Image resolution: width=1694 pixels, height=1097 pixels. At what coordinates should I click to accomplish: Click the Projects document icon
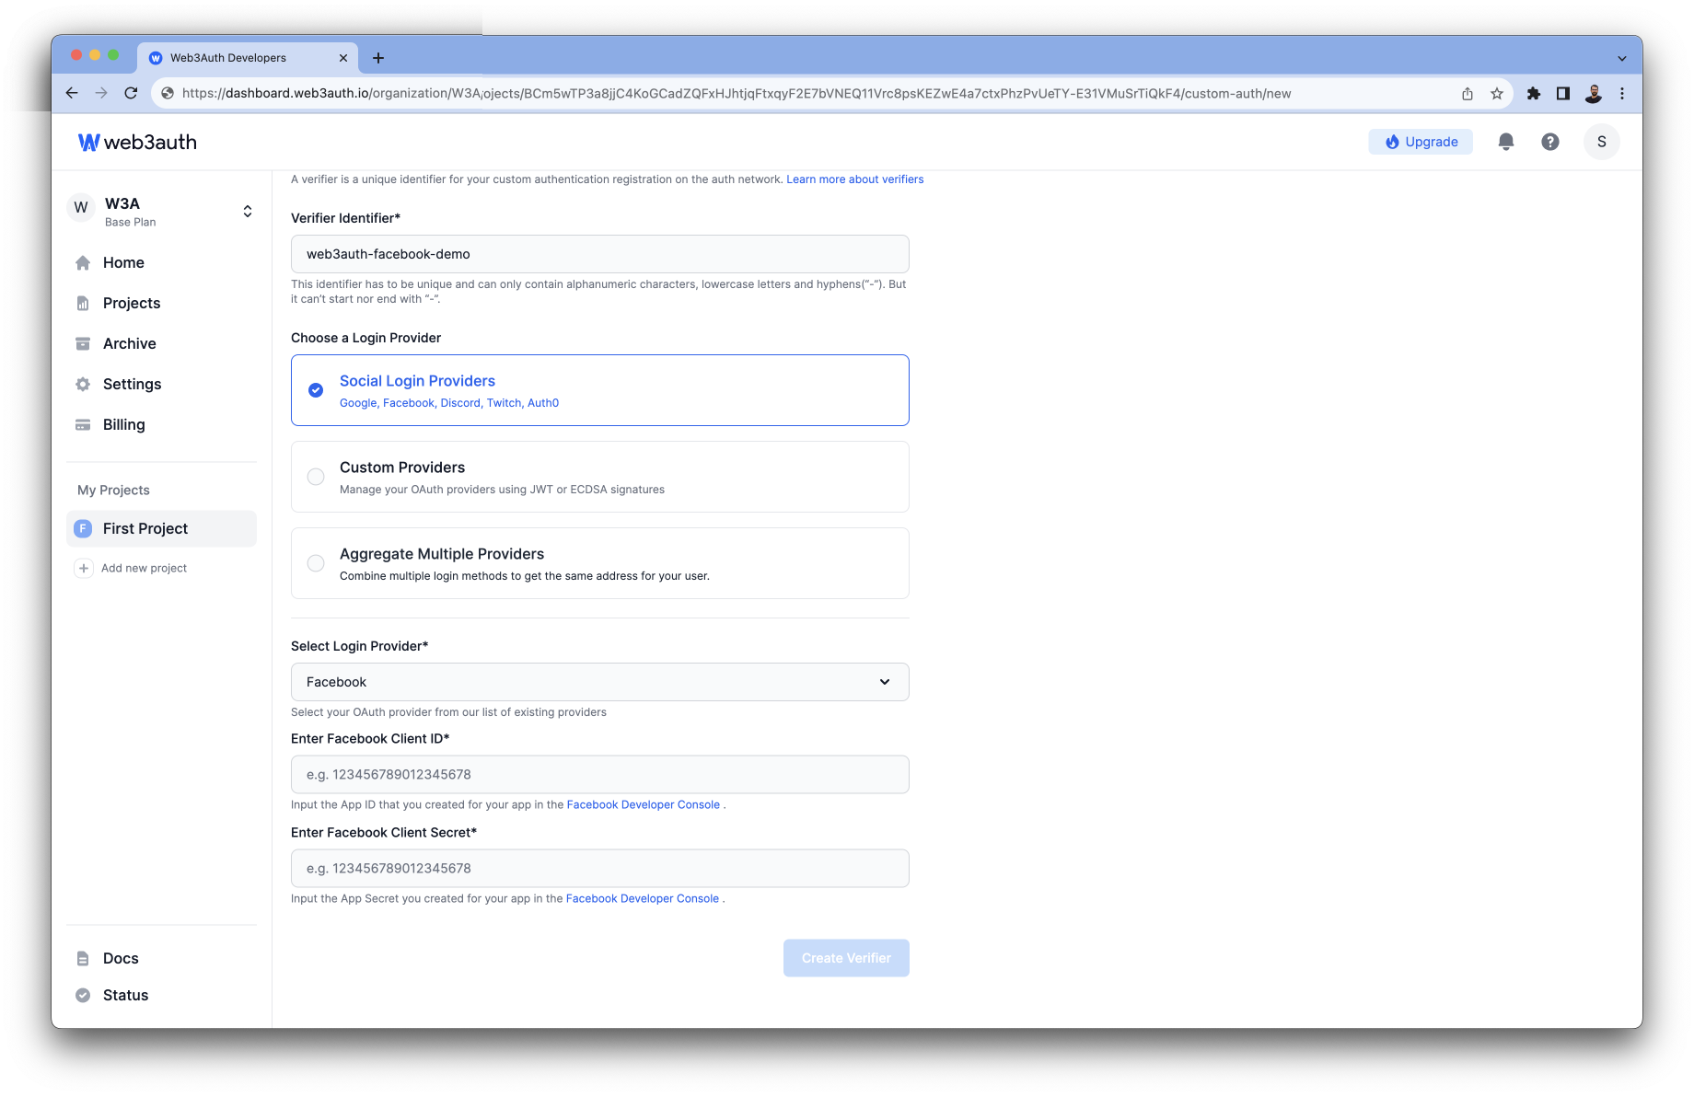(x=83, y=303)
